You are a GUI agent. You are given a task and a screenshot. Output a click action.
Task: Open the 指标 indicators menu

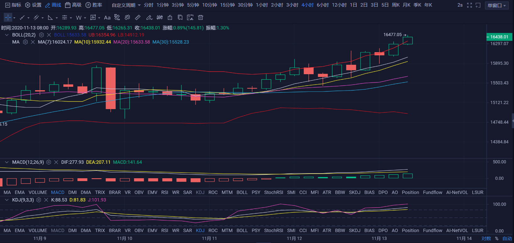tap(13, 5)
